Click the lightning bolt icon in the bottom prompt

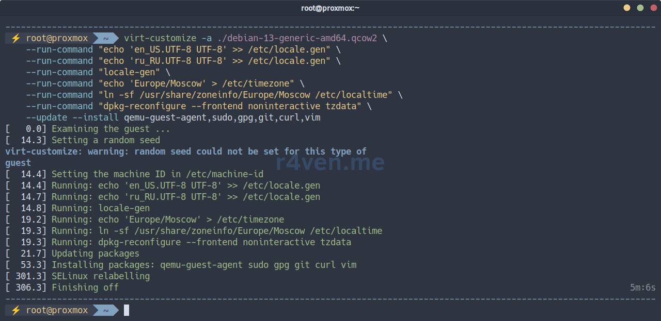15,310
